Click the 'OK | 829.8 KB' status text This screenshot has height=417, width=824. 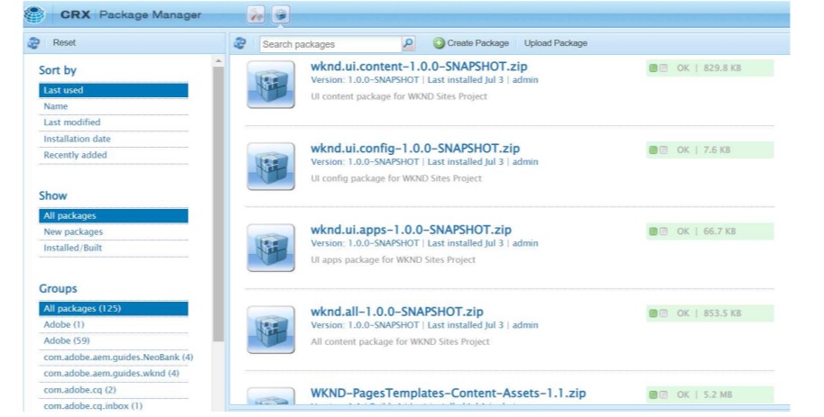tap(708, 68)
